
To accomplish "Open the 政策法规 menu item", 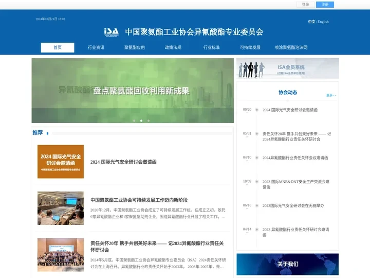I will (x=173, y=47).
